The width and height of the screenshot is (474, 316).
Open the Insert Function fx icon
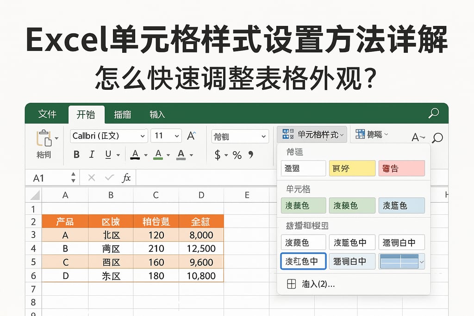tap(126, 177)
